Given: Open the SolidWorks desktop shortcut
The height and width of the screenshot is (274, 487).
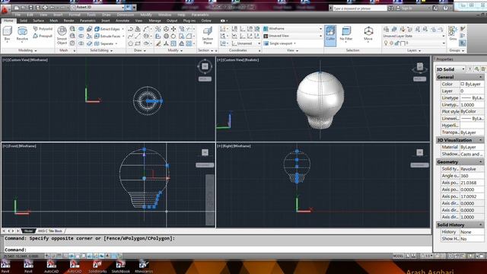Looking at the screenshot, I should 97,267.
